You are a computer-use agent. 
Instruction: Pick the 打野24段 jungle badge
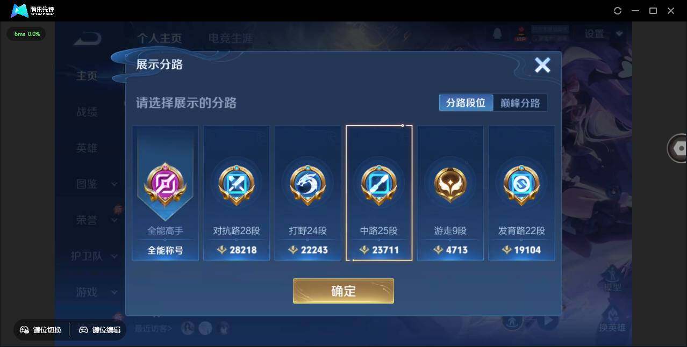tap(308, 193)
